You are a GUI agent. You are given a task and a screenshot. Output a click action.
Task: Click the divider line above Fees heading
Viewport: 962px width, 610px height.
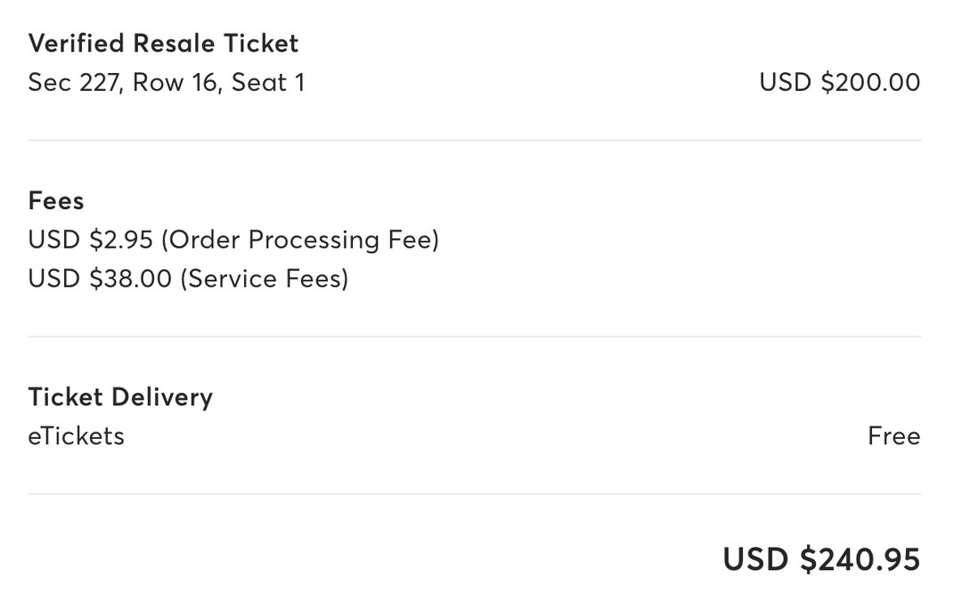pyautogui.click(x=474, y=141)
